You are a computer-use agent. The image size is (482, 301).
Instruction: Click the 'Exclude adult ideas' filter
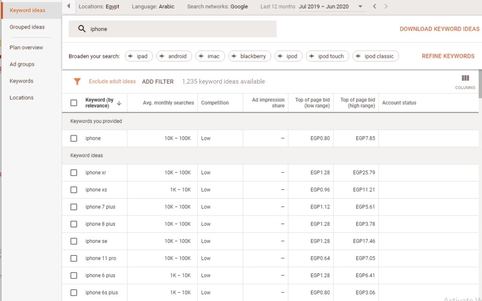pyautogui.click(x=112, y=81)
